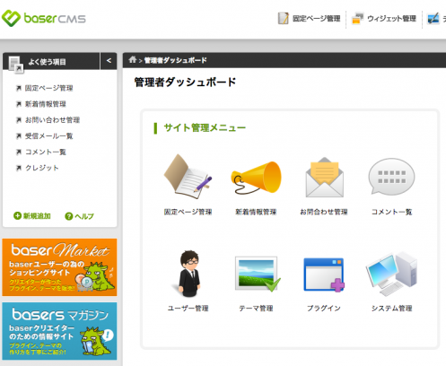Click the green plus icon beside 新規追加
Image resolution: width=446 pixels, height=366 pixels.
point(17,215)
